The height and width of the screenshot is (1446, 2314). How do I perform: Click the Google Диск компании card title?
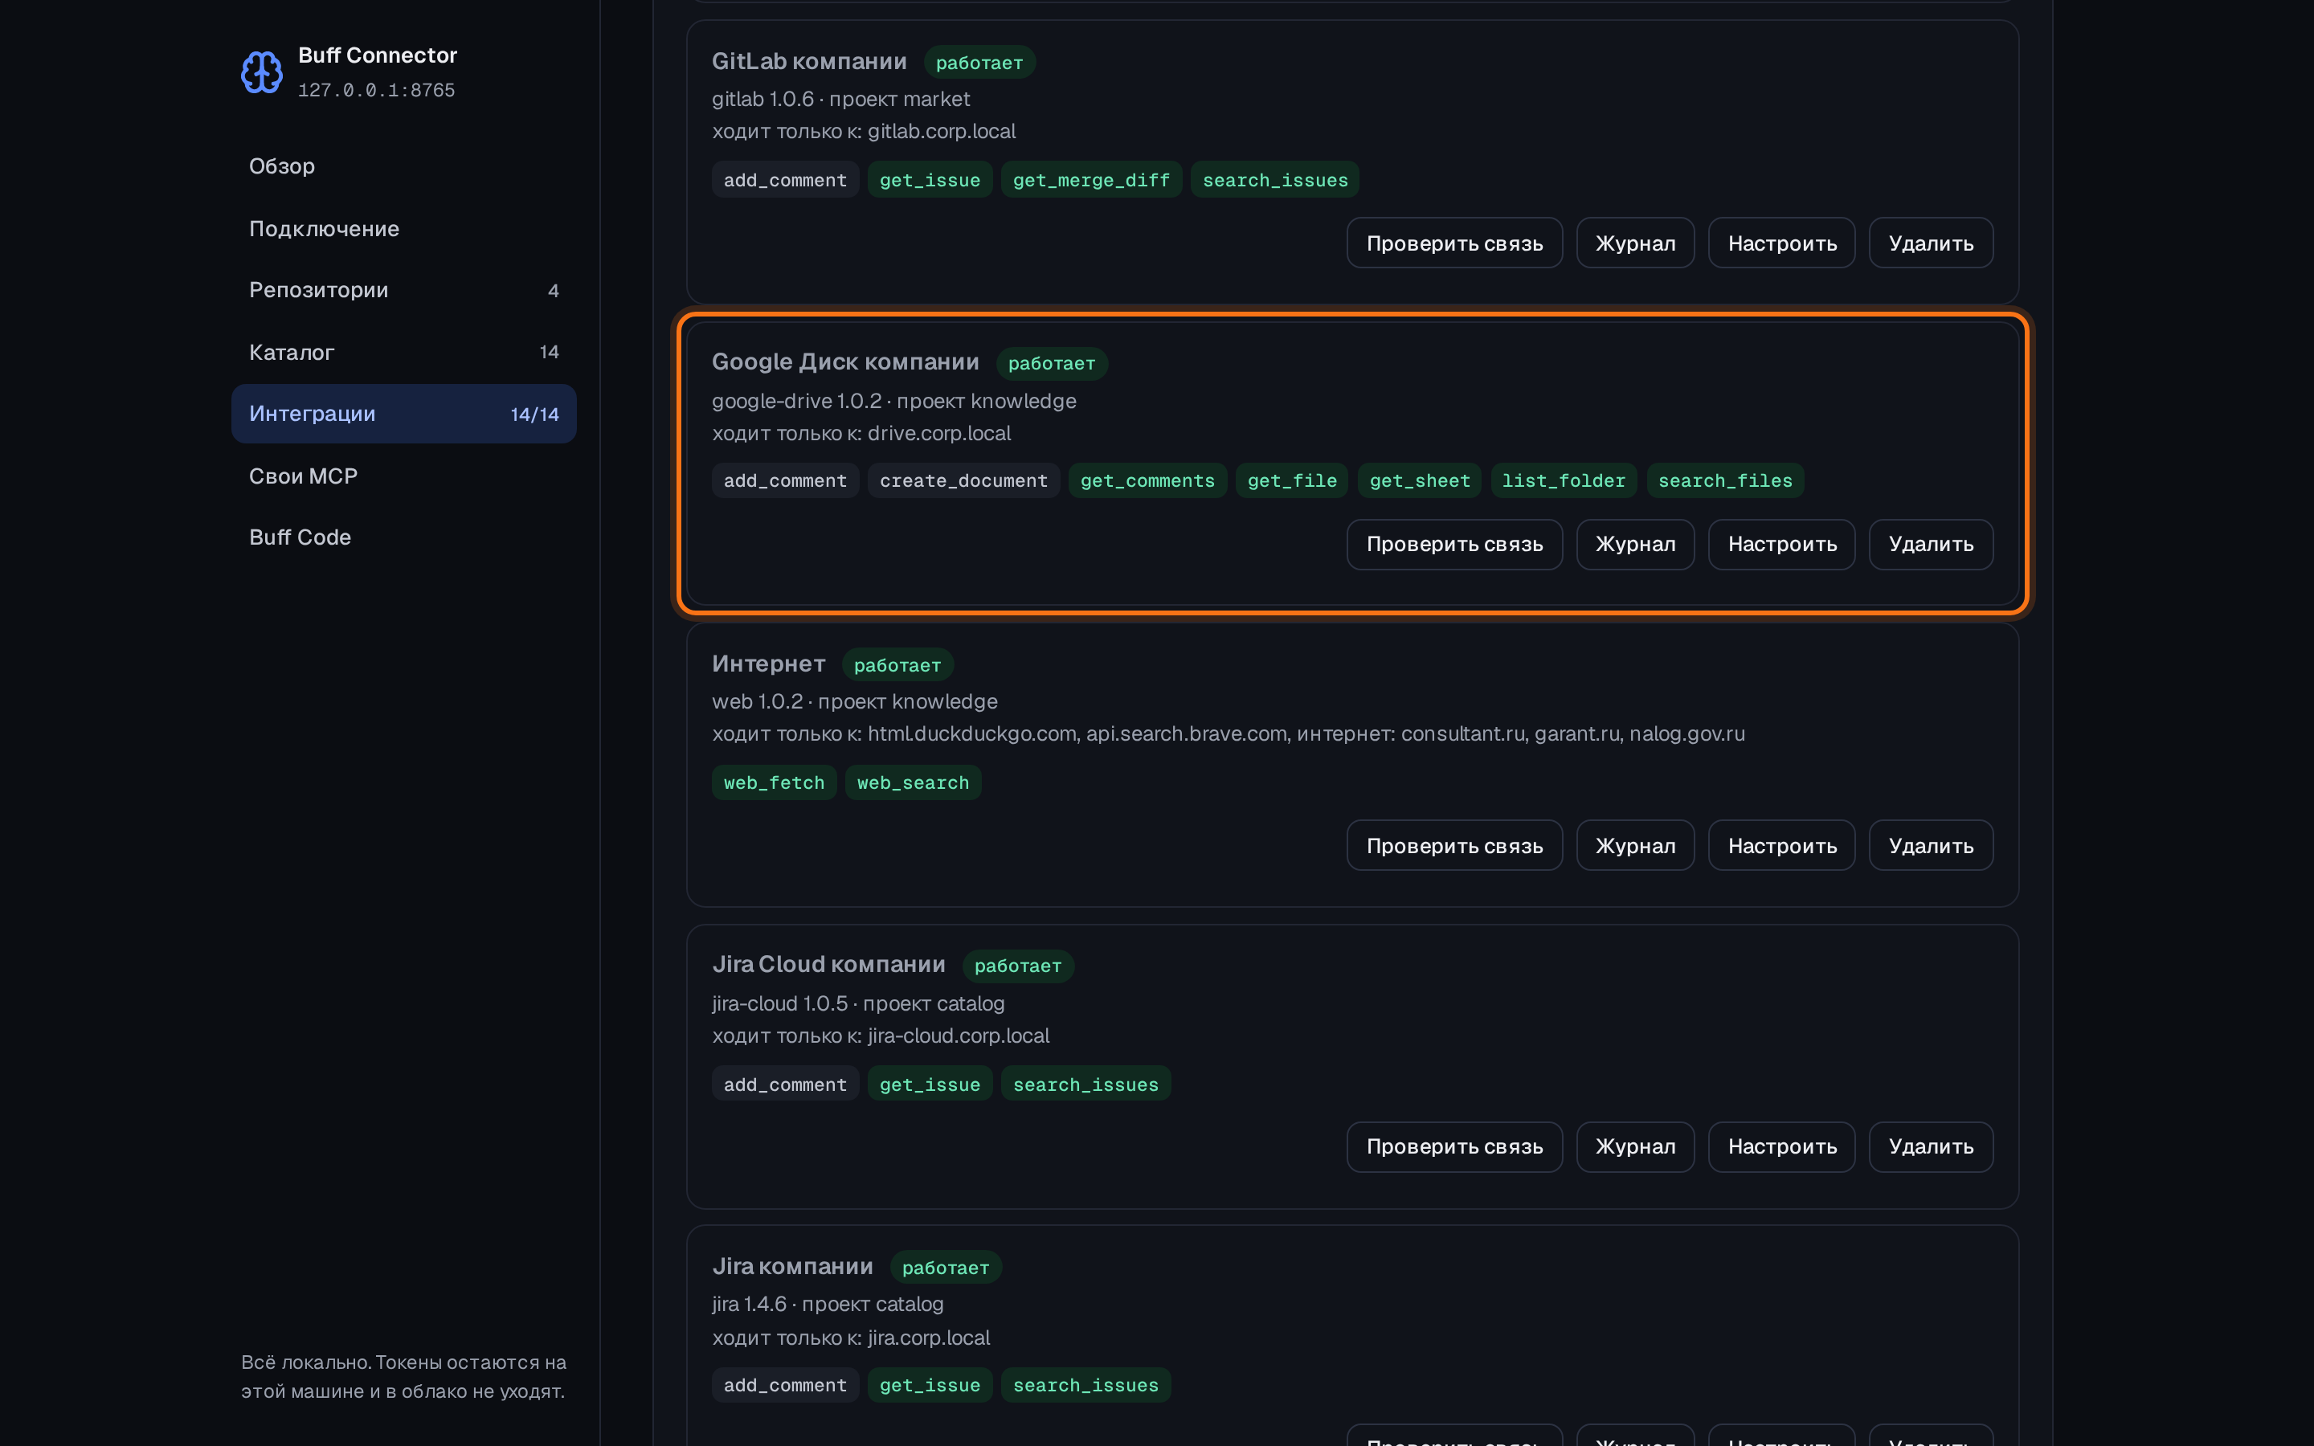tap(845, 361)
